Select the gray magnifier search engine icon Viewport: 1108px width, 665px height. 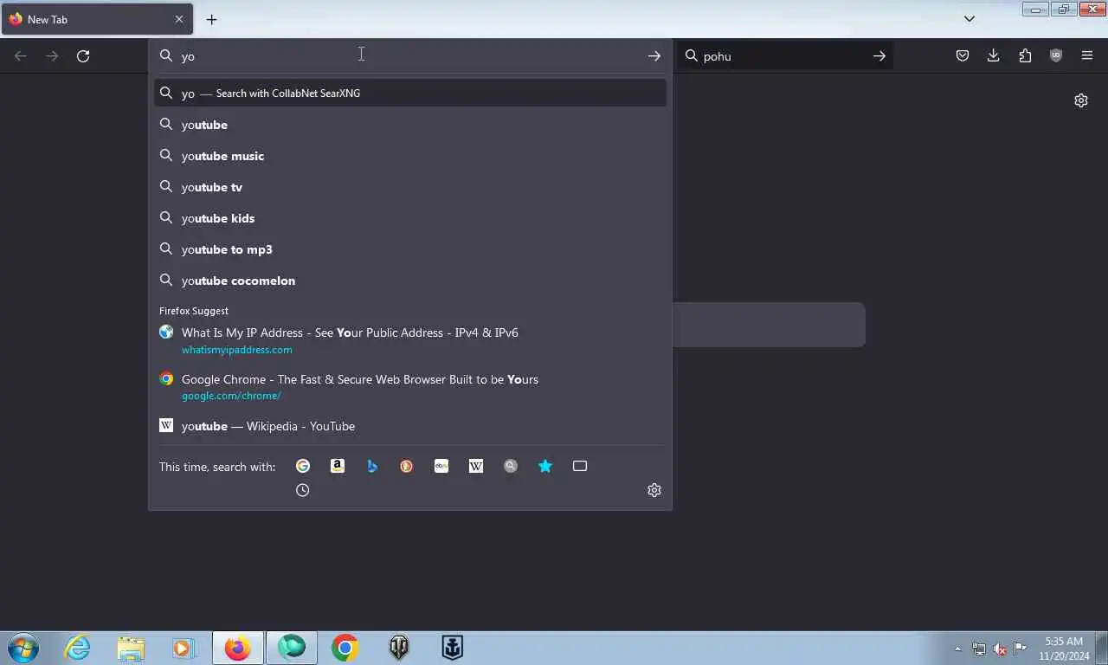[x=511, y=466]
